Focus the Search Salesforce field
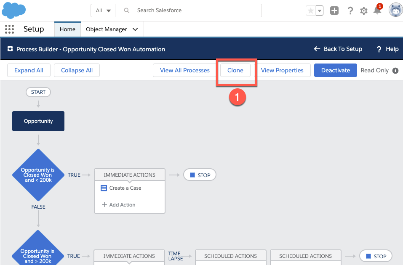Viewport: 403px width, 265px height. click(x=188, y=11)
